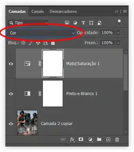
Task: Filter by type layers icon
Action: (x=83, y=23)
